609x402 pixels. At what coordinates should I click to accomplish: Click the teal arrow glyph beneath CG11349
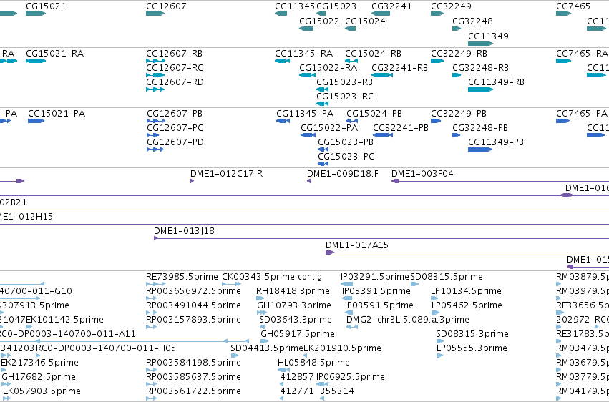point(480,44)
